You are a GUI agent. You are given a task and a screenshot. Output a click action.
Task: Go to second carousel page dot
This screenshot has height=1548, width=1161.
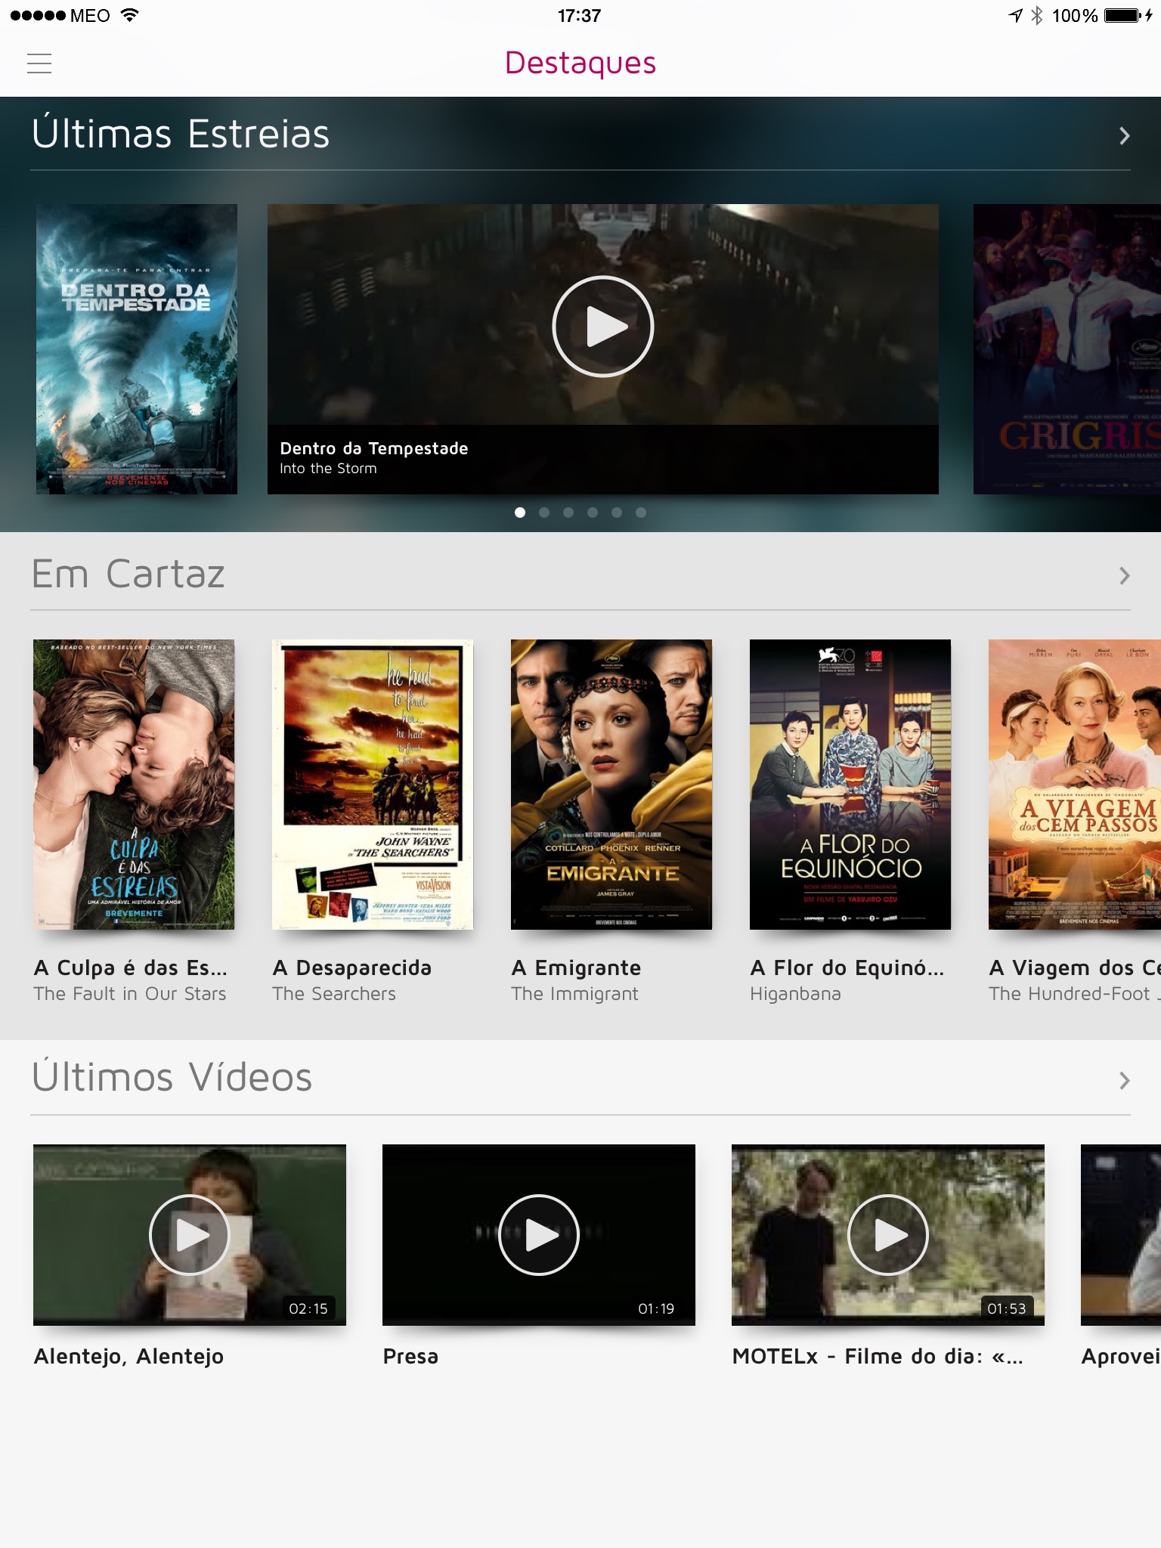pyautogui.click(x=544, y=512)
